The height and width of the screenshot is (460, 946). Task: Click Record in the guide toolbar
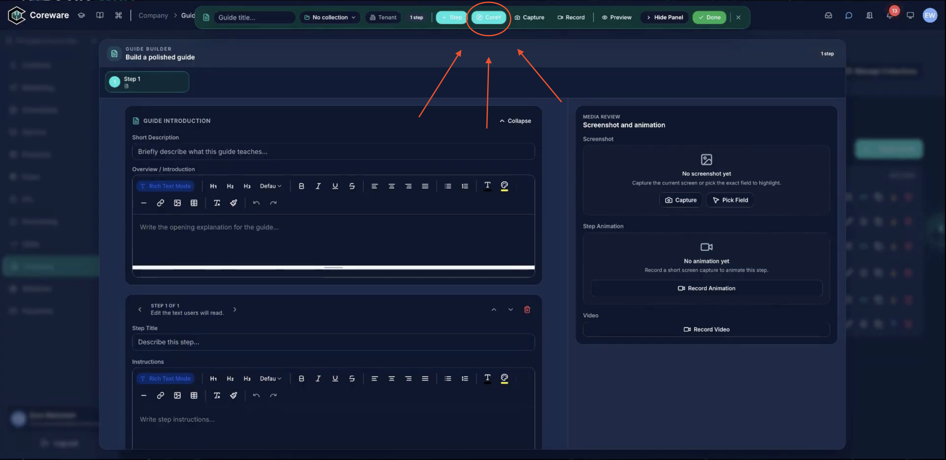[x=571, y=17]
